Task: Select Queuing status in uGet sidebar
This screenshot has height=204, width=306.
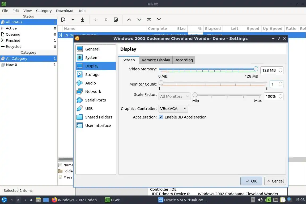Action: click(28, 34)
